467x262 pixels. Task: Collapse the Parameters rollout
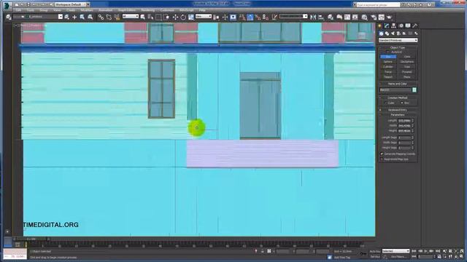[398, 115]
